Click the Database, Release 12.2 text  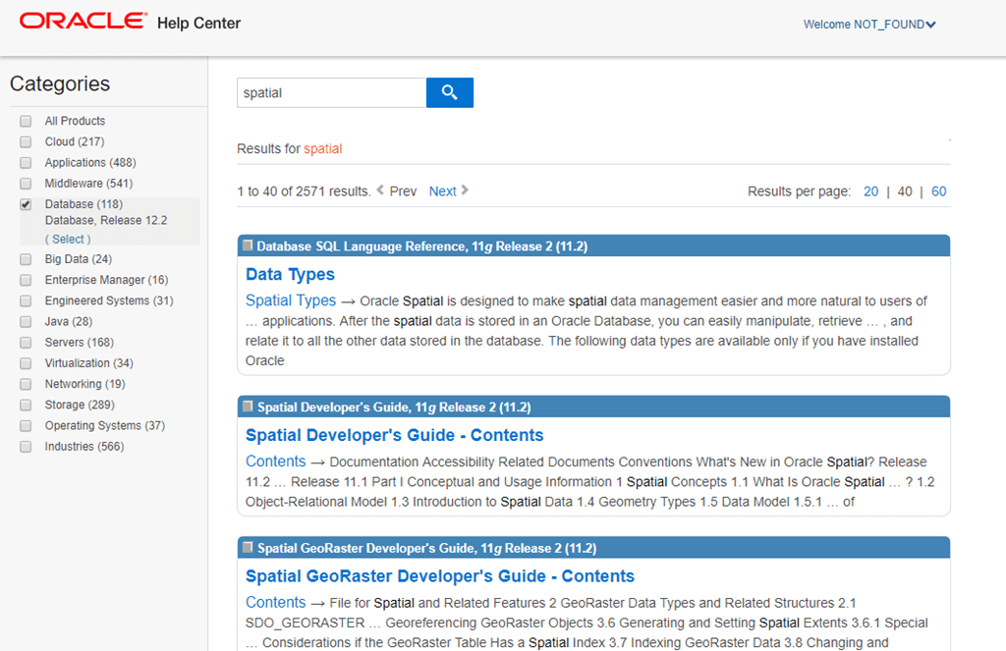pos(106,220)
